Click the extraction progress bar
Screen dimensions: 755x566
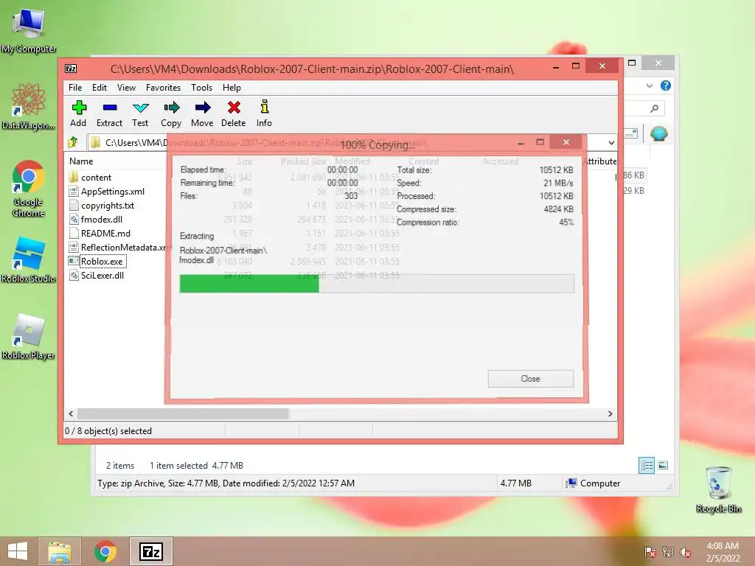[x=377, y=284]
